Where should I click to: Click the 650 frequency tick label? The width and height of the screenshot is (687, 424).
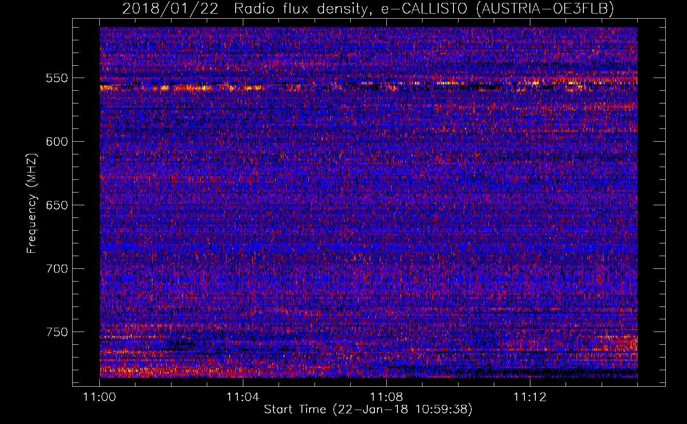57,205
